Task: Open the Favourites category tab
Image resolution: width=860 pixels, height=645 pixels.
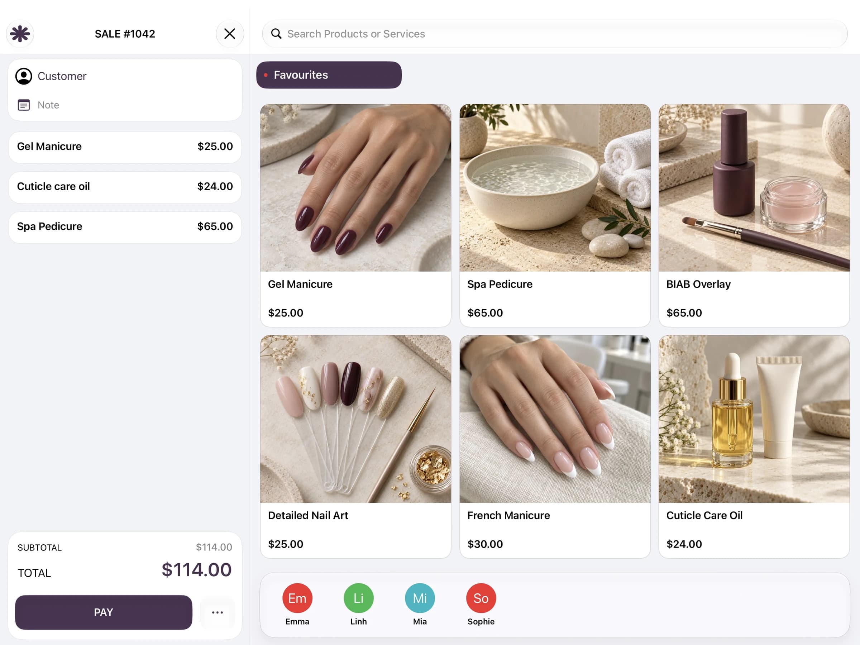Action: point(329,75)
